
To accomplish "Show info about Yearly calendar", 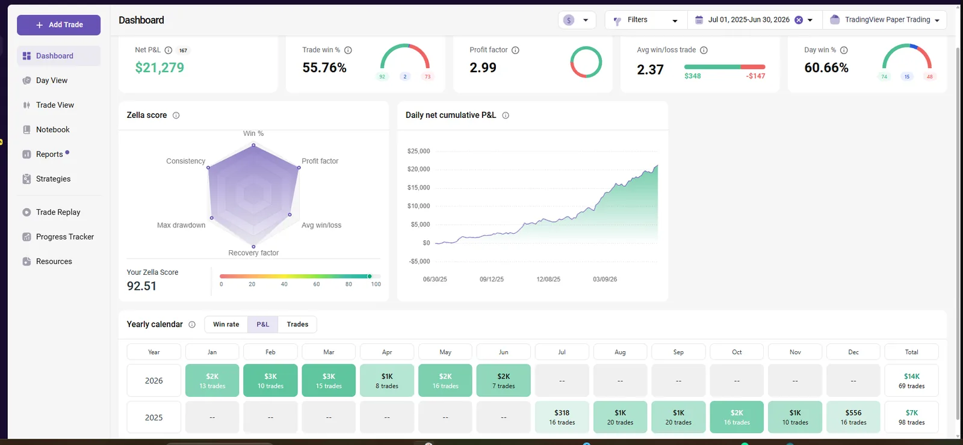I will pos(192,325).
